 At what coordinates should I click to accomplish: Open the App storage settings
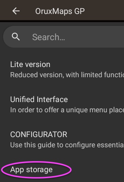pos(62,170)
